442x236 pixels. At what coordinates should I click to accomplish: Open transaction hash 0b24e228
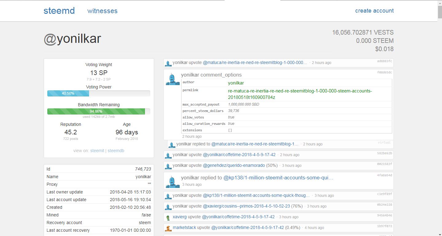385,205
